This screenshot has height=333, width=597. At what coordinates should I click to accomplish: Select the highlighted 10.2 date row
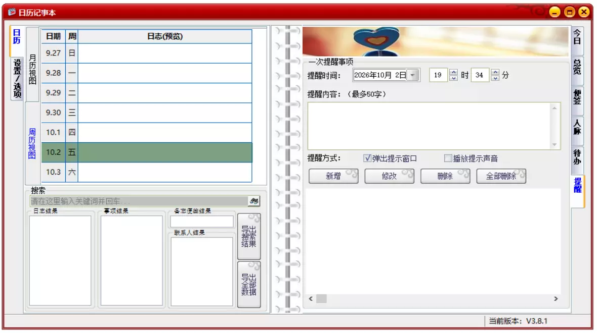(x=147, y=152)
